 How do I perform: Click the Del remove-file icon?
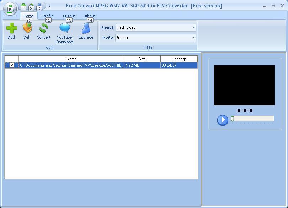[27, 28]
